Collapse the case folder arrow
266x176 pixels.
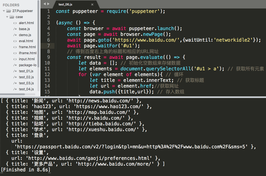pos(7,17)
